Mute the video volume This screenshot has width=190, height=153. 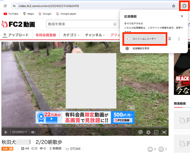[x=33, y=132]
